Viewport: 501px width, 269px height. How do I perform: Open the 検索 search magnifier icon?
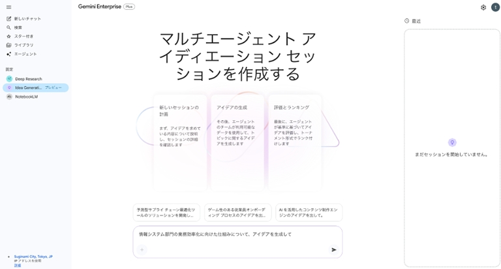coord(8,27)
